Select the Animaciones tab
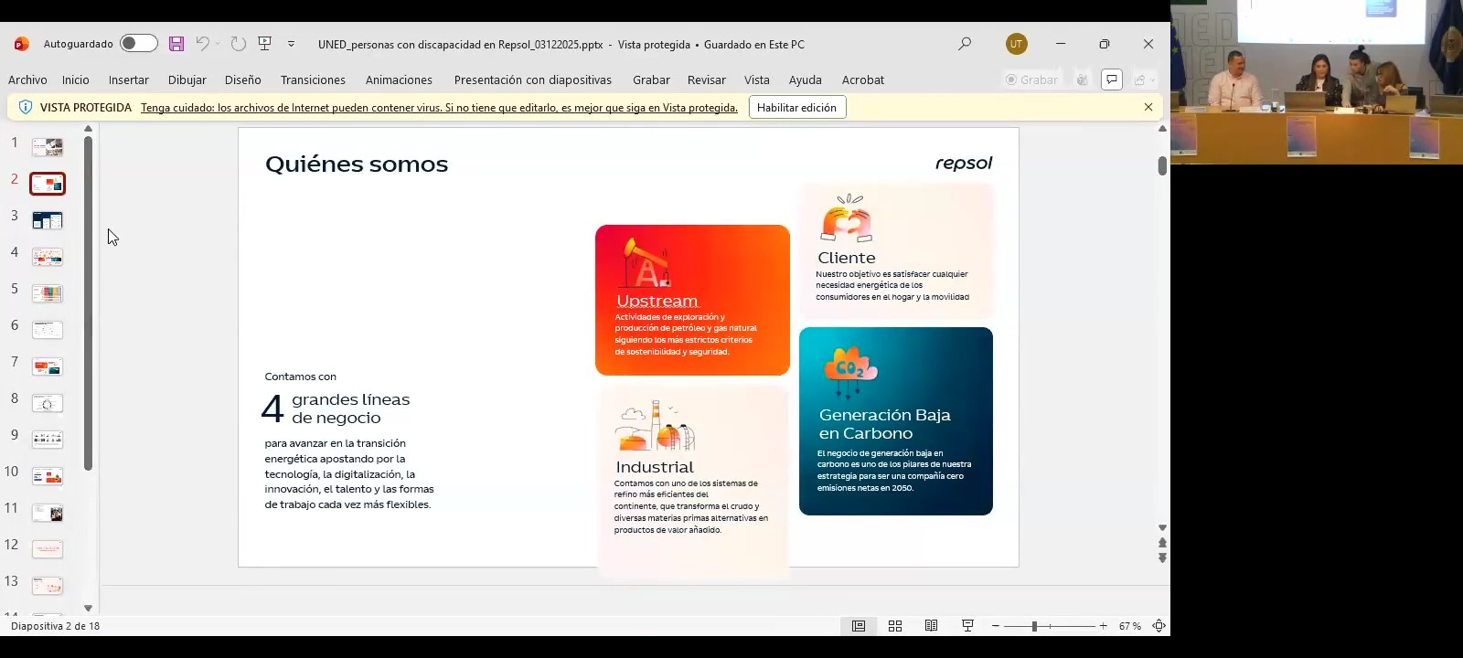The width and height of the screenshot is (1463, 658). point(399,80)
